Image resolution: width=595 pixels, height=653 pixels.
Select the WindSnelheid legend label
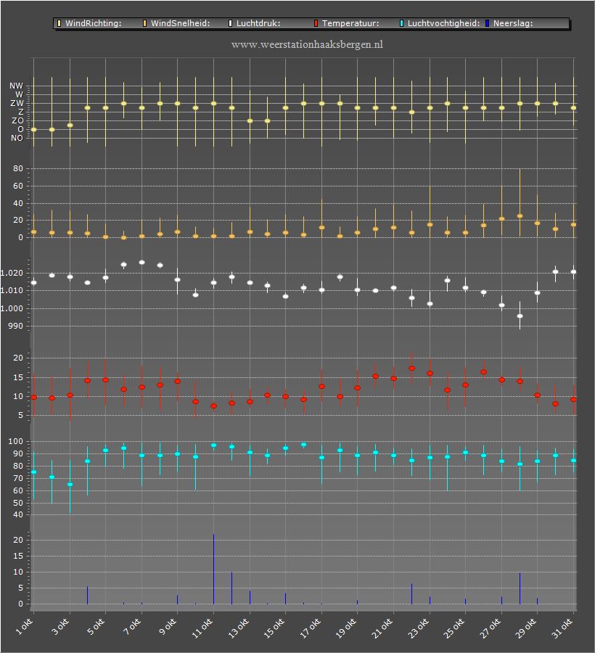click(180, 23)
